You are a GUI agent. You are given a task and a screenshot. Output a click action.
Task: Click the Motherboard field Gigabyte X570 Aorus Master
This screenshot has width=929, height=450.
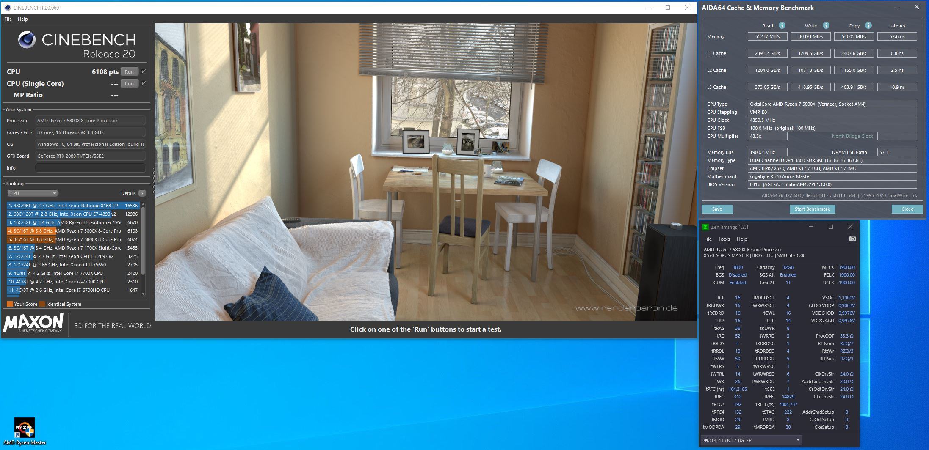(832, 176)
